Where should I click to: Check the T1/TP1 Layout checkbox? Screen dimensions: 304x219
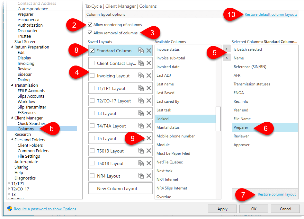coord(92,88)
